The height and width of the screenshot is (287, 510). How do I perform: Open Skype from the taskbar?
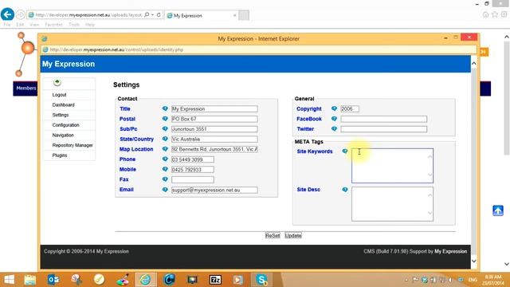pyautogui.click(x=261, y=280)
